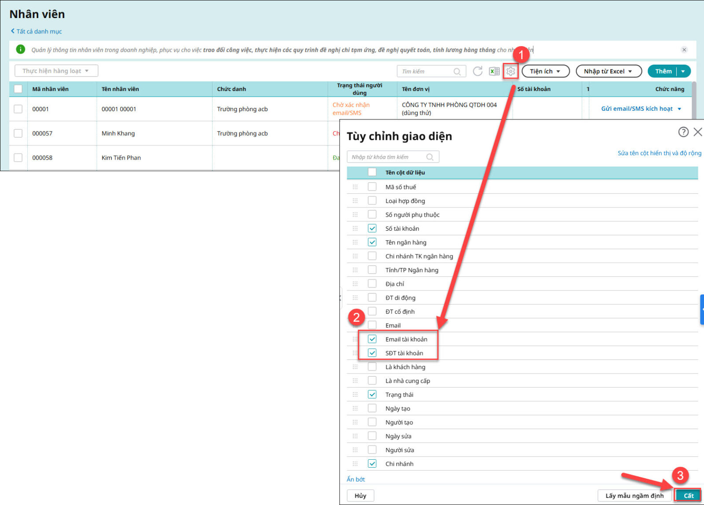Open Nhập từ Excel dropdown menu

[x=608, y=71]
